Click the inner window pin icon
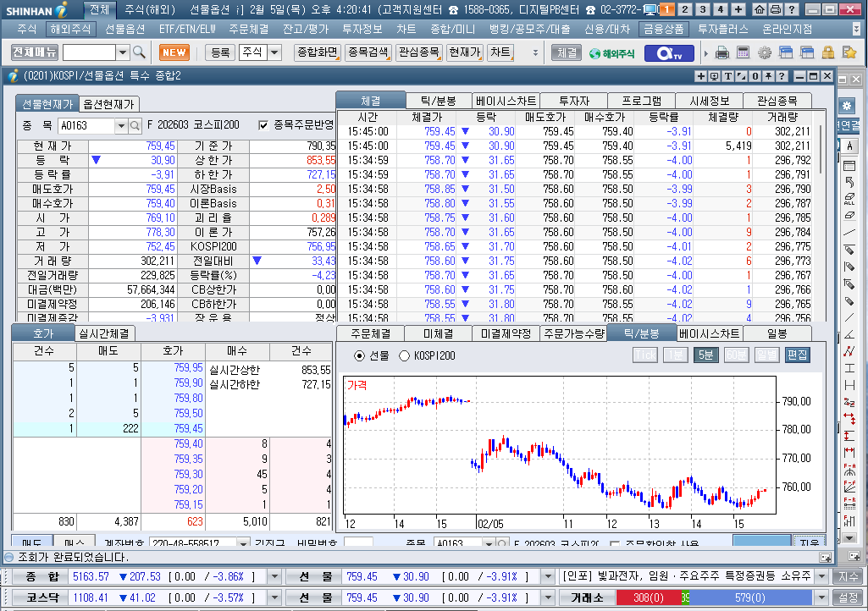This screenshot has width=868, height=611. click(768, 76)
